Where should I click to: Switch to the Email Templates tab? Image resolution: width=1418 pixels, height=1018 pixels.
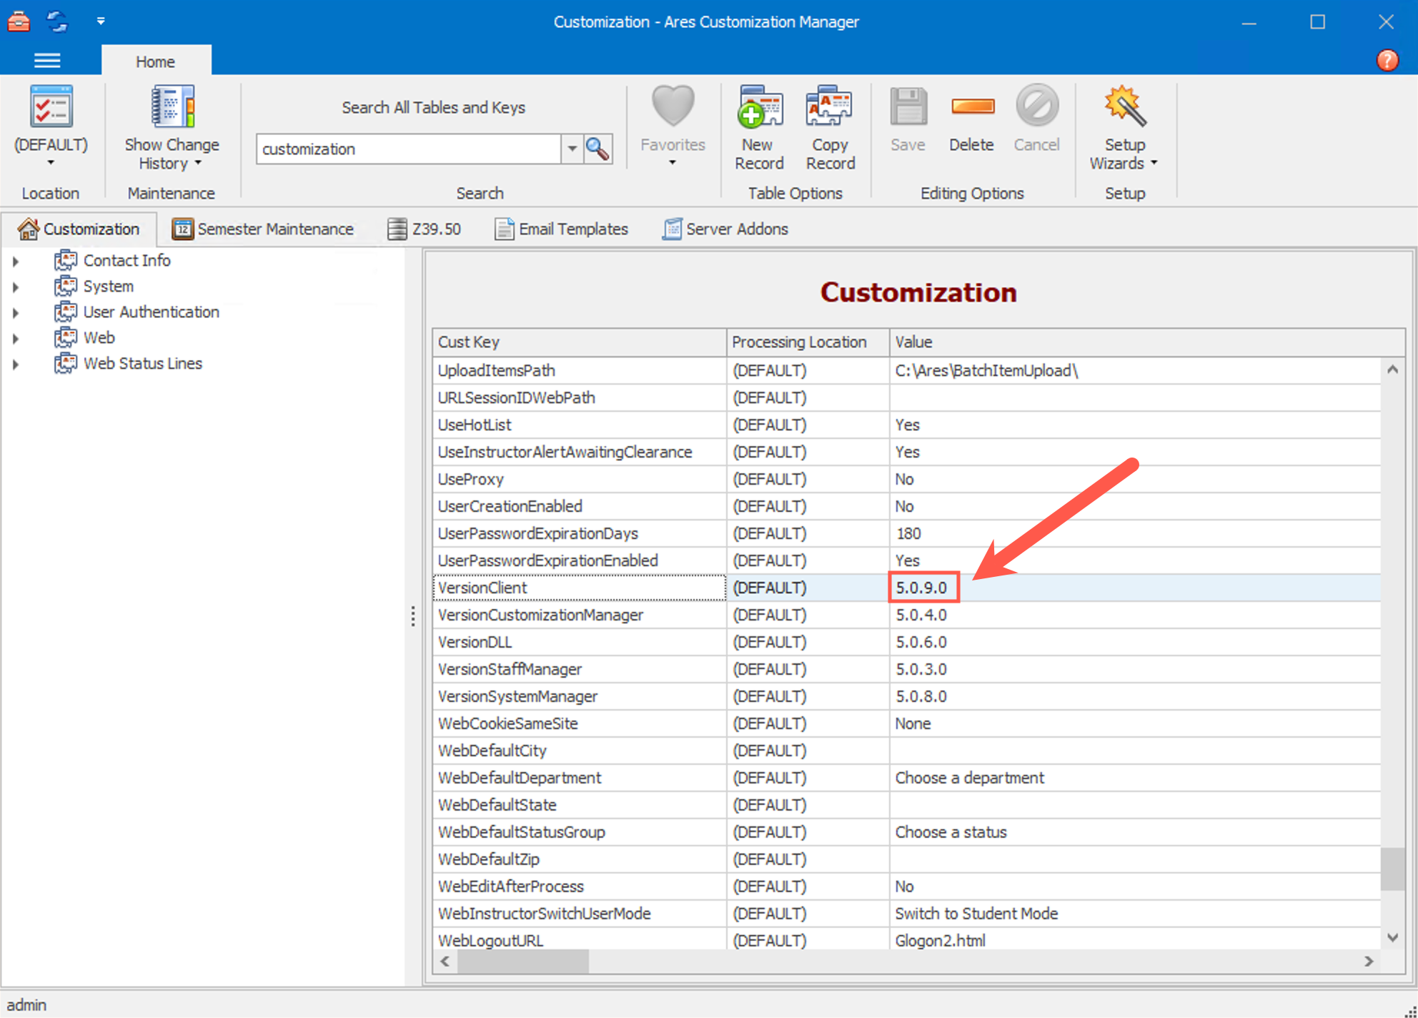click(562, 229)
